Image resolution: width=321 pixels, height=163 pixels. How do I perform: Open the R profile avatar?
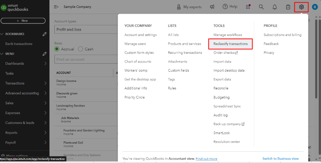coord(315,7)
